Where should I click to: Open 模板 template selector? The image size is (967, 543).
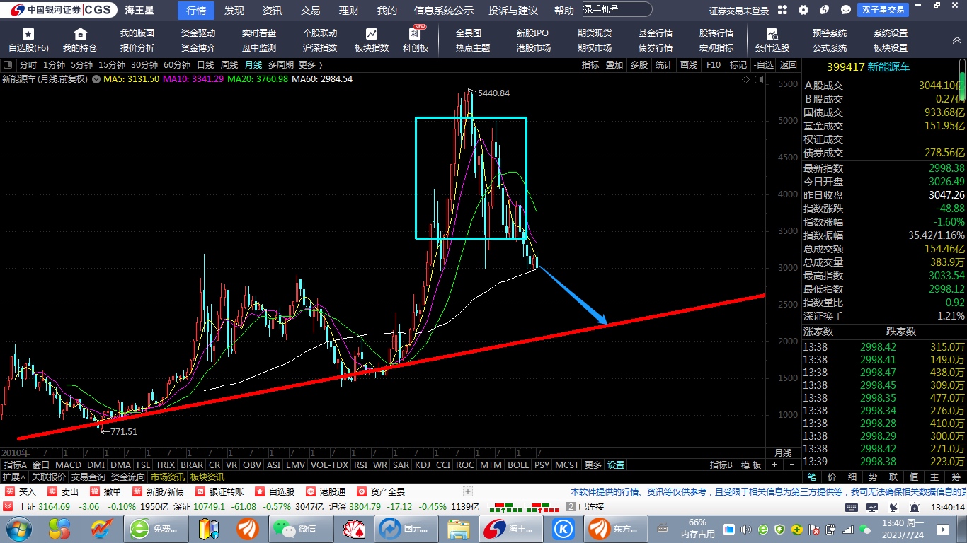tap(751, 465)
